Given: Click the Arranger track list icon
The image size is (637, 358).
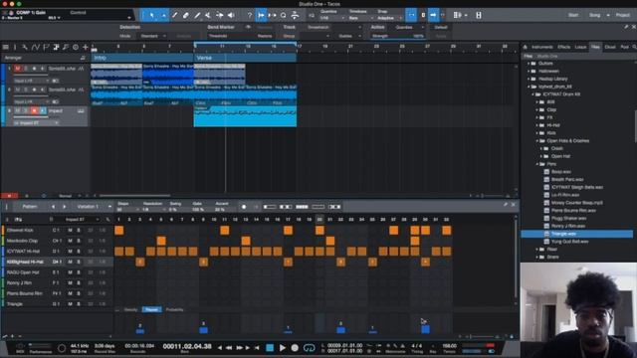Looking at the screenshot, I should (83, 58).
